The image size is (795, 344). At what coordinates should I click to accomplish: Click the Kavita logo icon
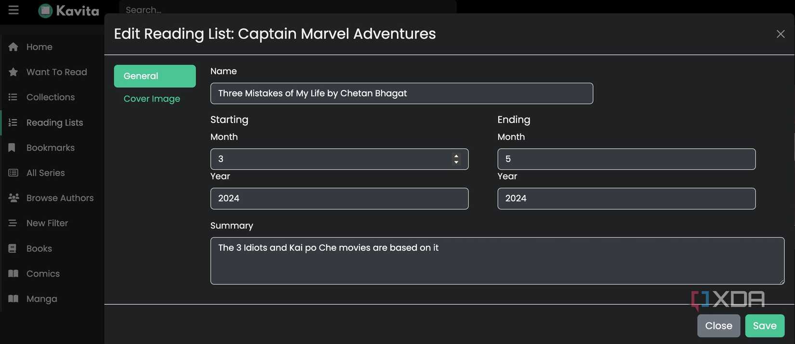pos(45,11)
